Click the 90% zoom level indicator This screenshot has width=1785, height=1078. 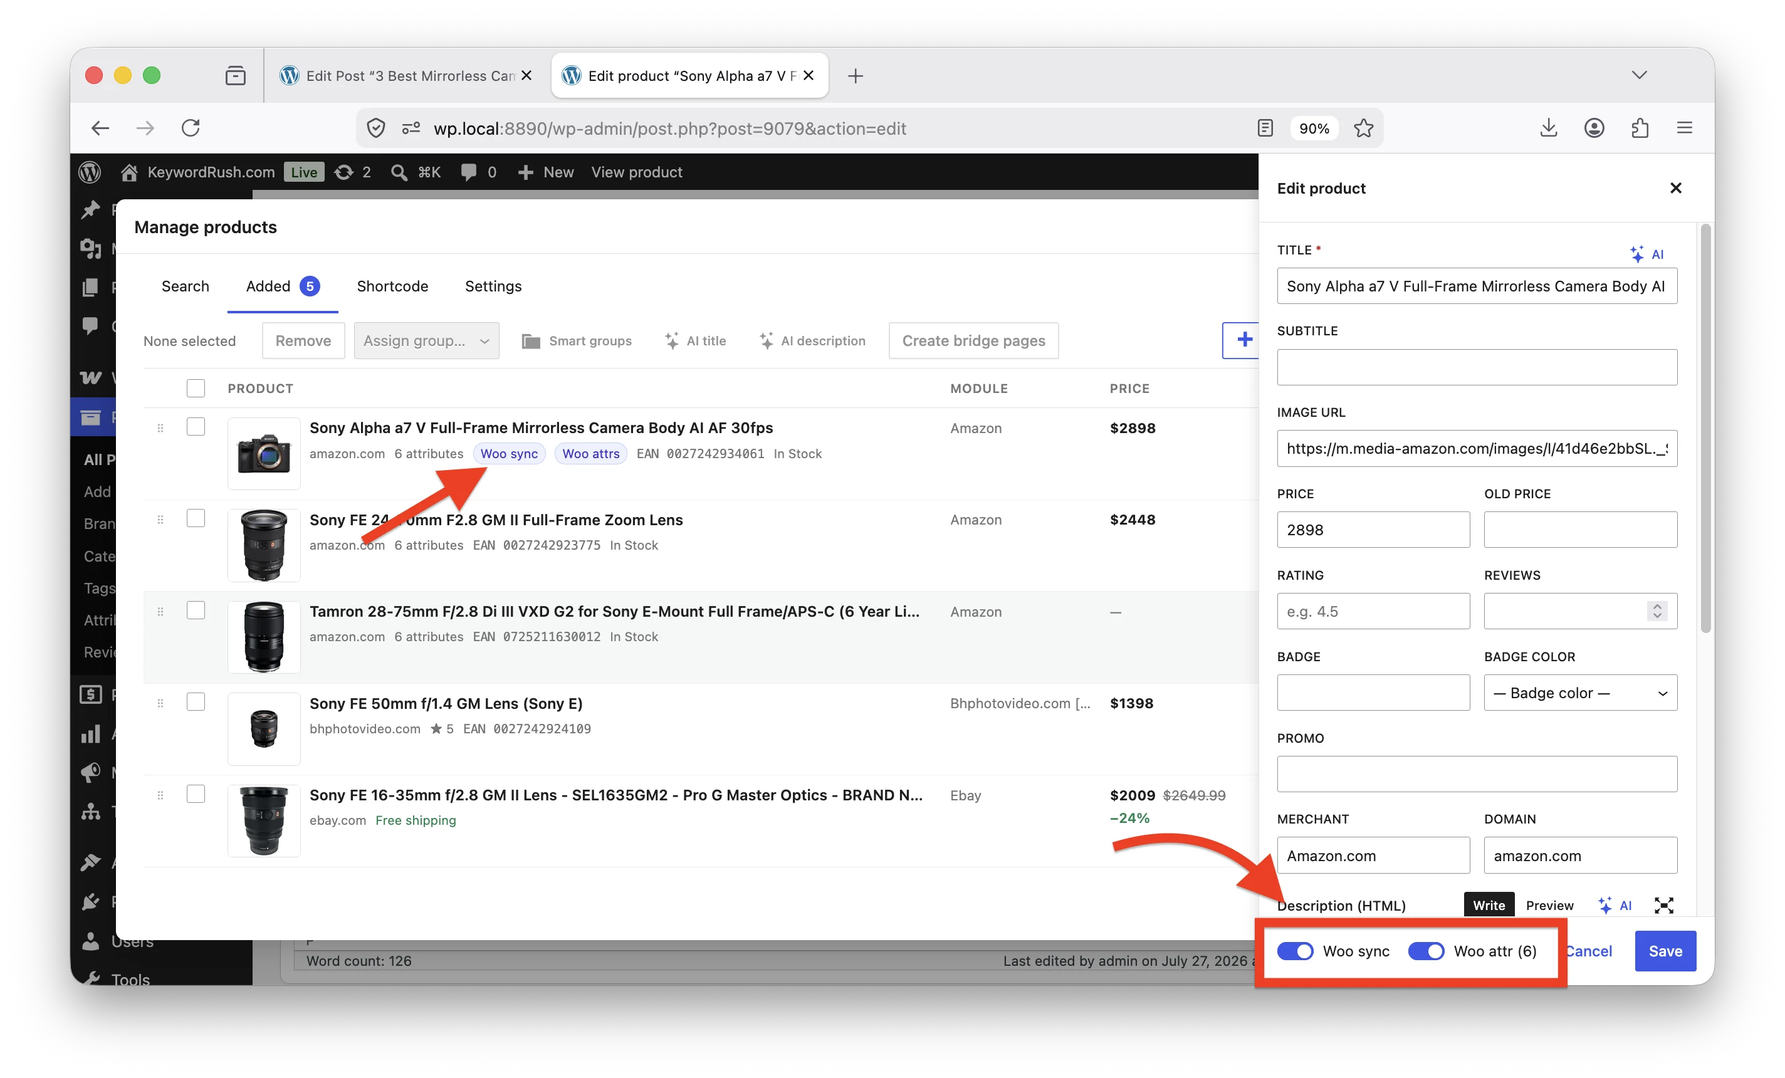click(1314, 128)
